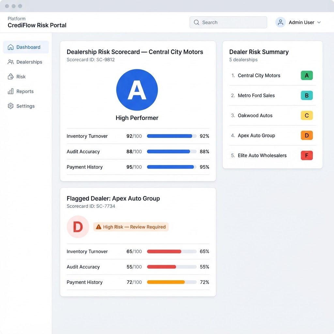Expand the Admin User dropdown chevron
Screen dimensions: 334x334
pos(319,23)
